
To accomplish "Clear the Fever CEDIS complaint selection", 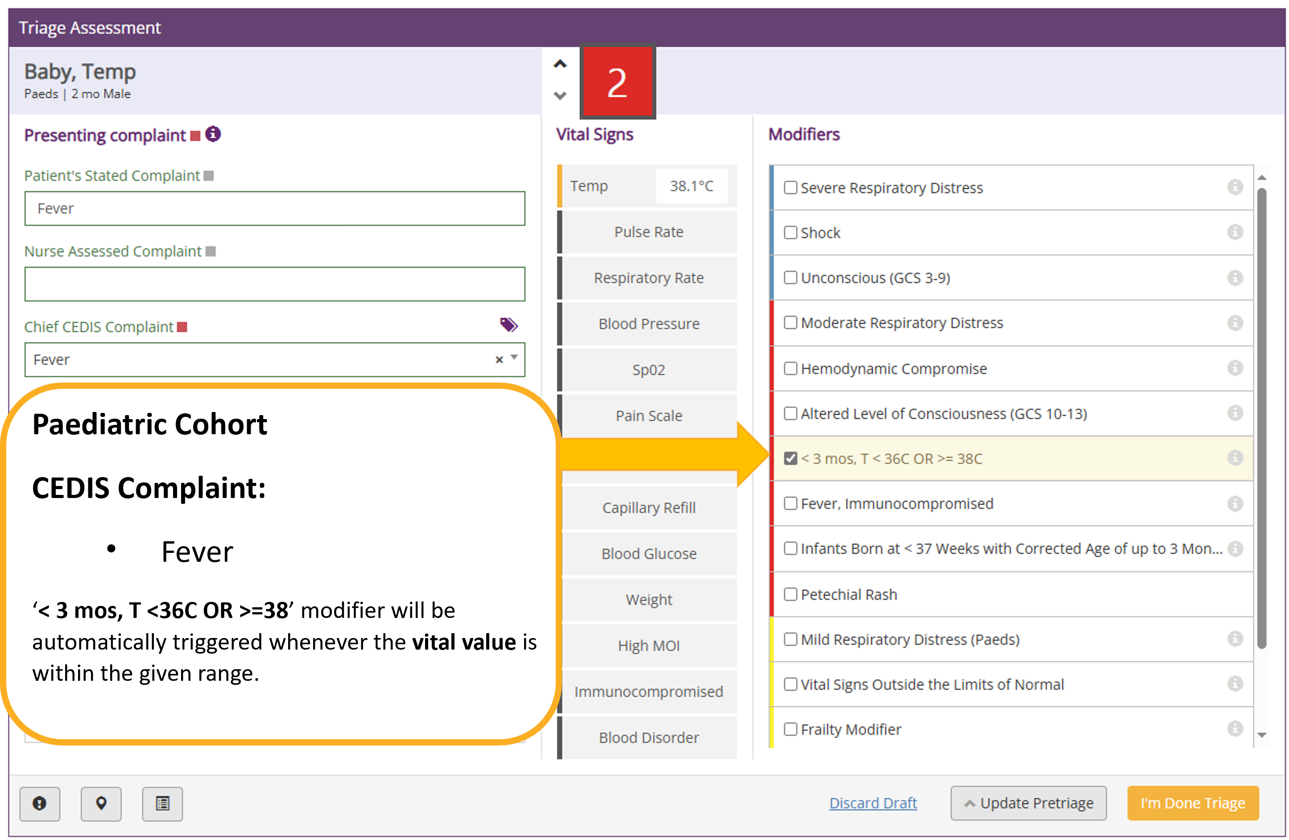I will click(499, 359).
